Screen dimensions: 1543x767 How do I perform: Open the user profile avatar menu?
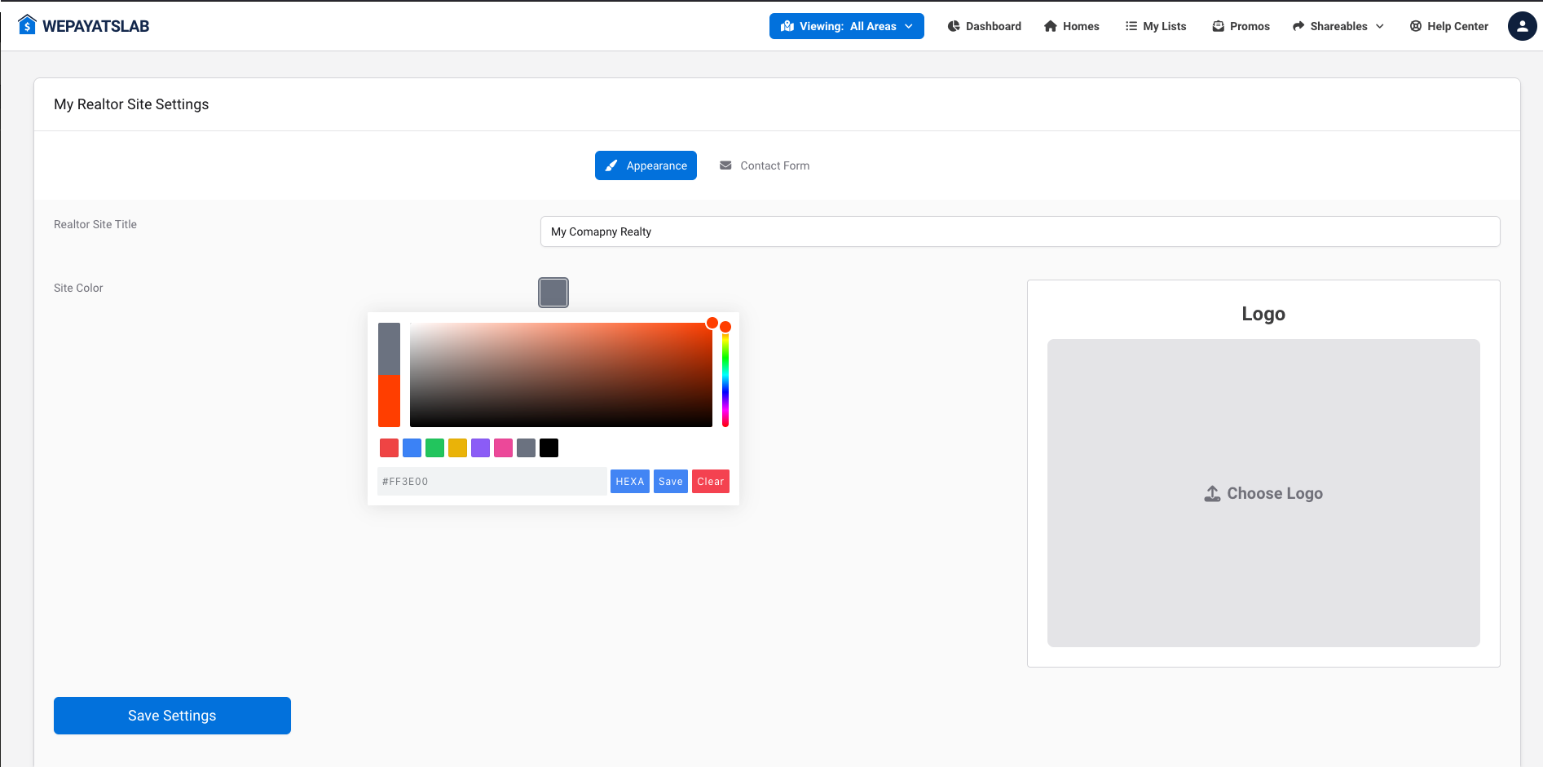[x=1522, y=26]
